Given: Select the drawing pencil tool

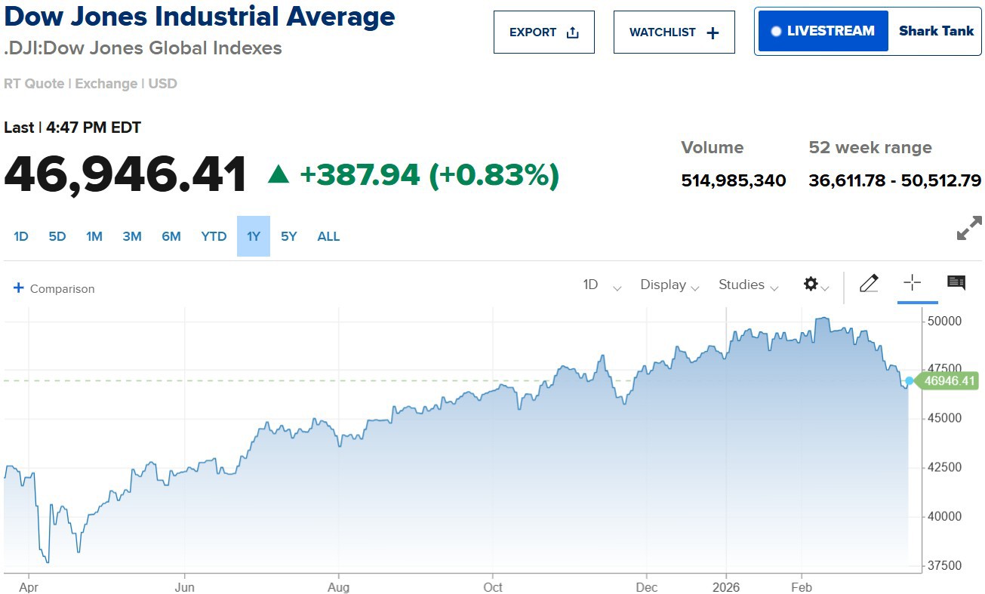Looking at the screenshot, I should (x=869, y=284).
